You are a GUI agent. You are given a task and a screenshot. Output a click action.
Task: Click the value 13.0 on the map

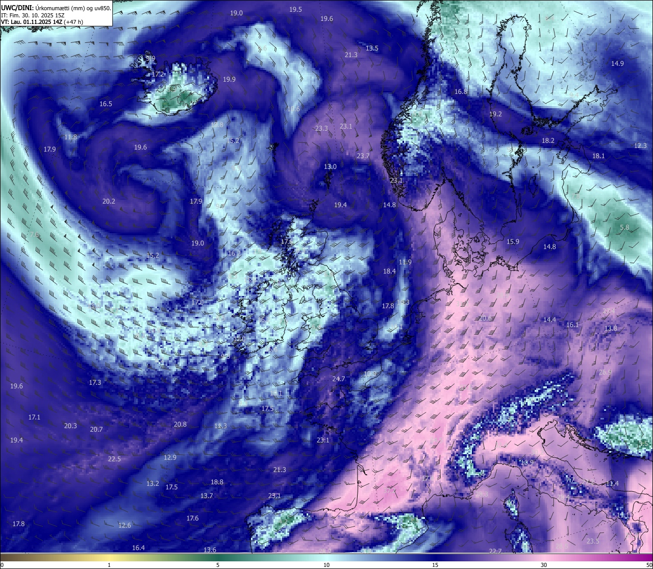pos(330,166)
